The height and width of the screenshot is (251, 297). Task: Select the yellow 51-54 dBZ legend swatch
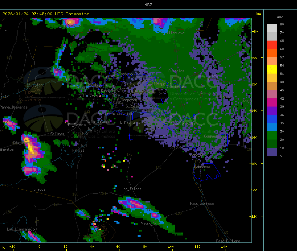tap(272, 70)
